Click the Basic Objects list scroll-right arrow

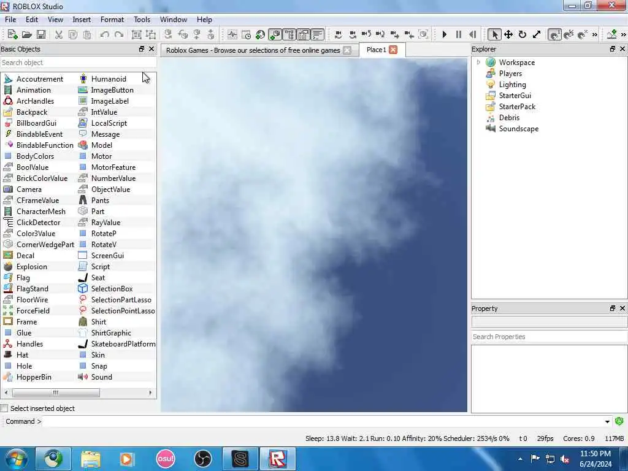pos(150,392)
